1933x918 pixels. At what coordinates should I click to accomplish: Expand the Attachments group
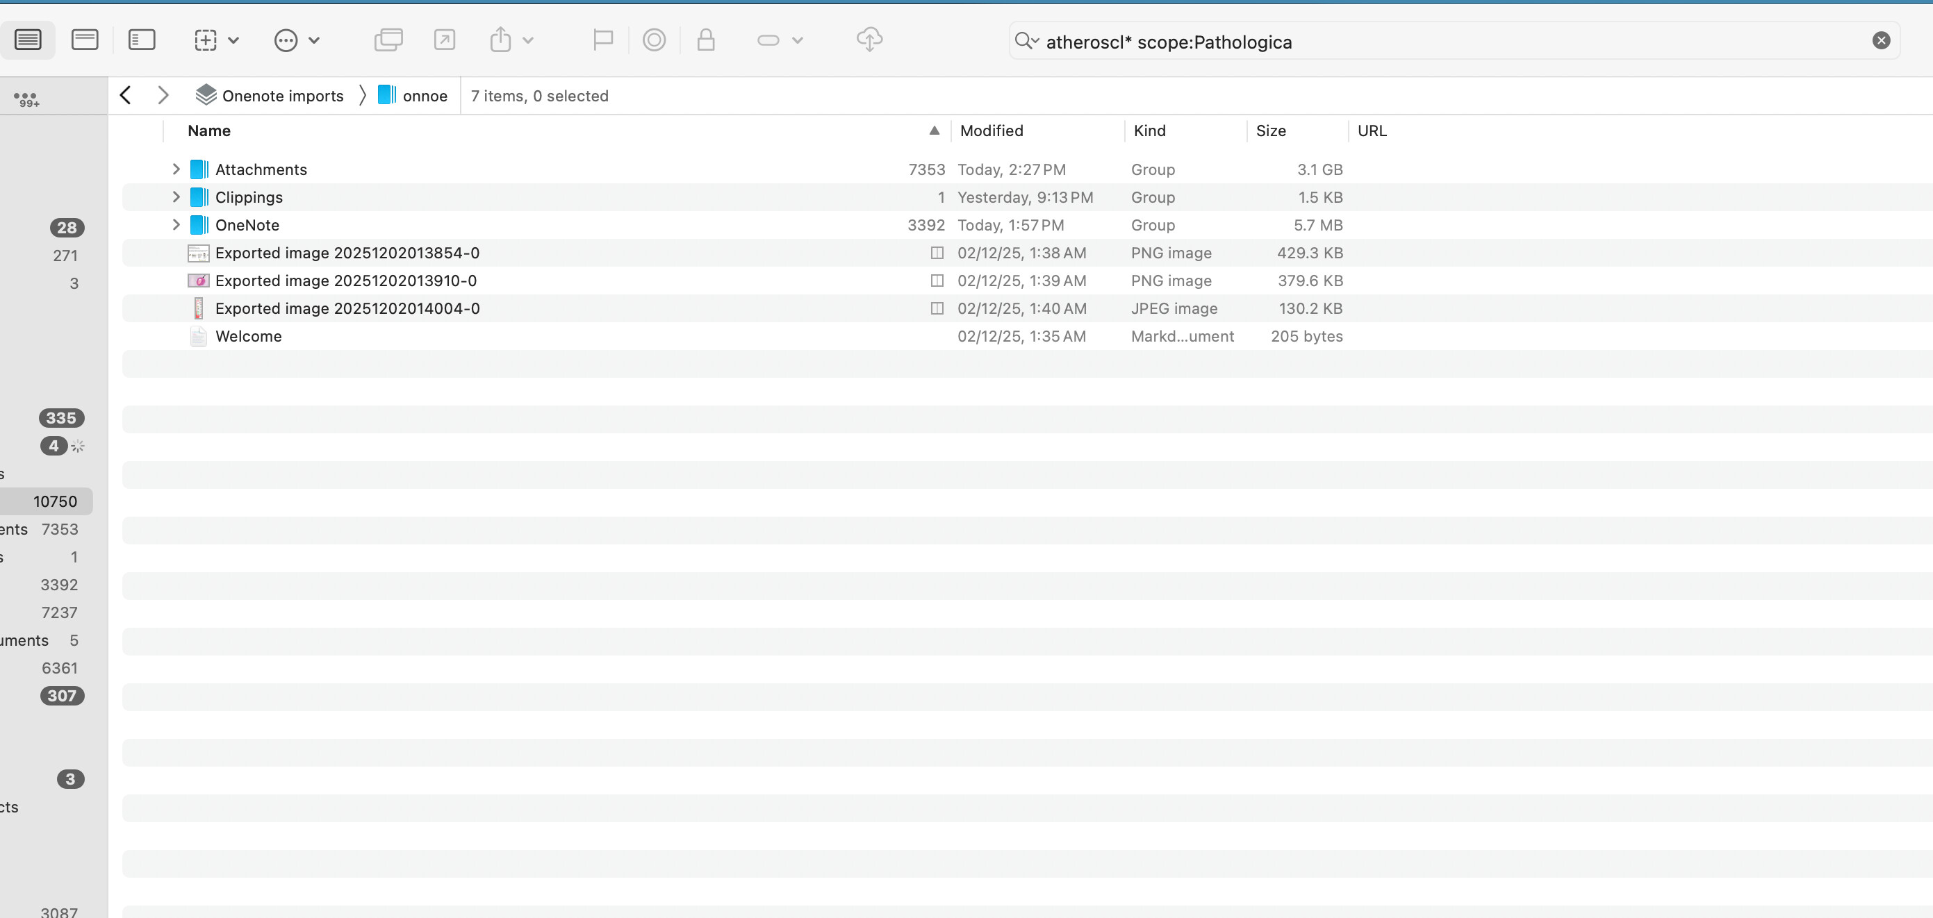coord(176,169)
